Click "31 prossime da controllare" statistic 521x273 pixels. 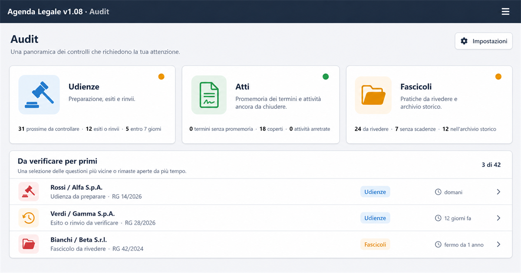point(49,129)
